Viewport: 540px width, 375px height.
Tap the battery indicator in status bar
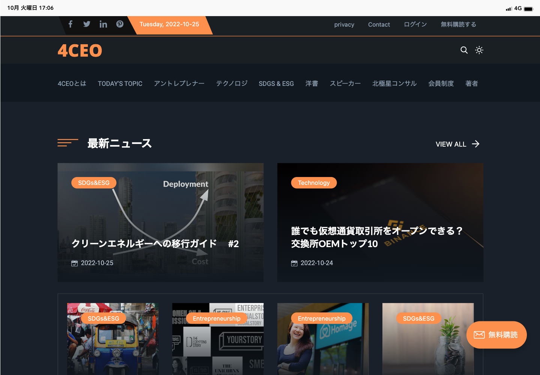tap(528, 9)
